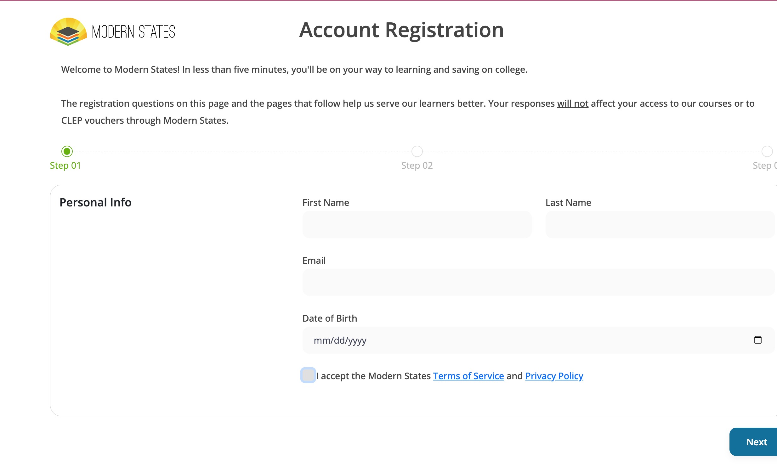Click the Step 02 label text
Viewport: 777px width, 467px height.
417,165
